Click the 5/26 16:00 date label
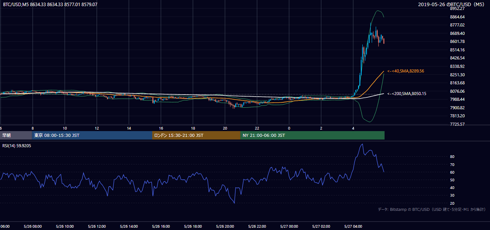 tap(160, 227)
